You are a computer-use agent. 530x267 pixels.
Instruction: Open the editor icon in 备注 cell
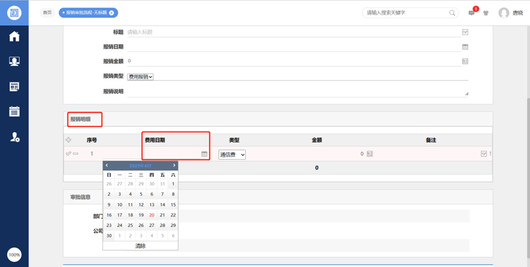pyautogui.click(x=484, y=154)
